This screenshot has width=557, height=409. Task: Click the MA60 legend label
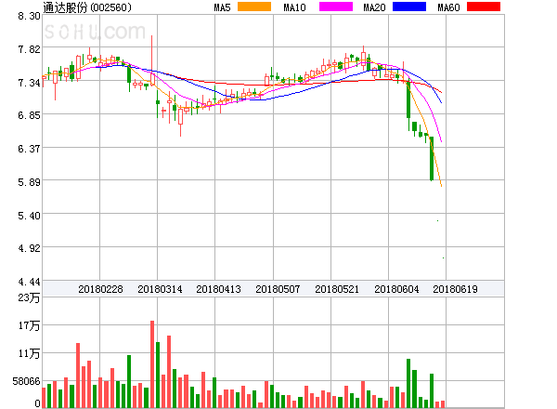pos(448,7)
